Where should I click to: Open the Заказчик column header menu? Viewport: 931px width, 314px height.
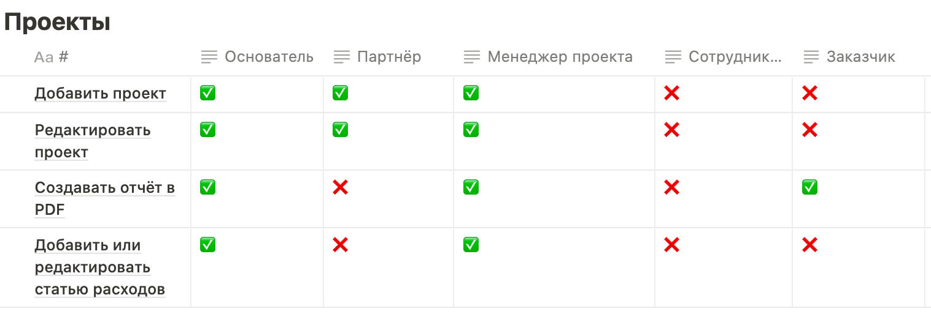tap(860, 58)
